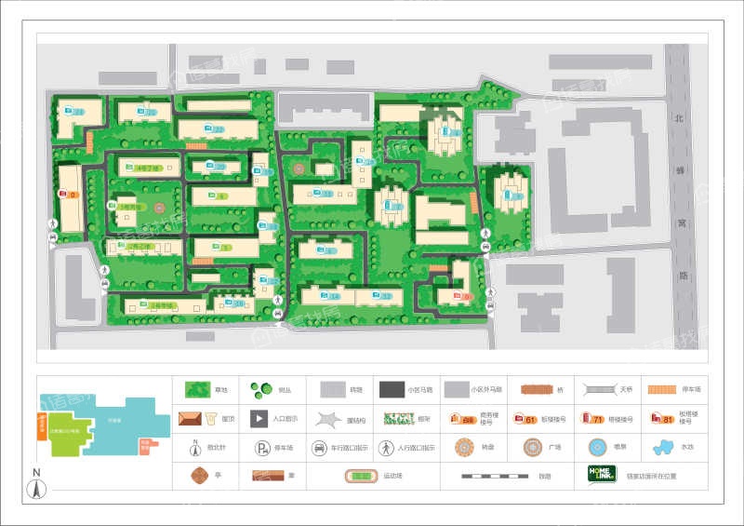Click the flower bed circle legend icon

(464, 448)
